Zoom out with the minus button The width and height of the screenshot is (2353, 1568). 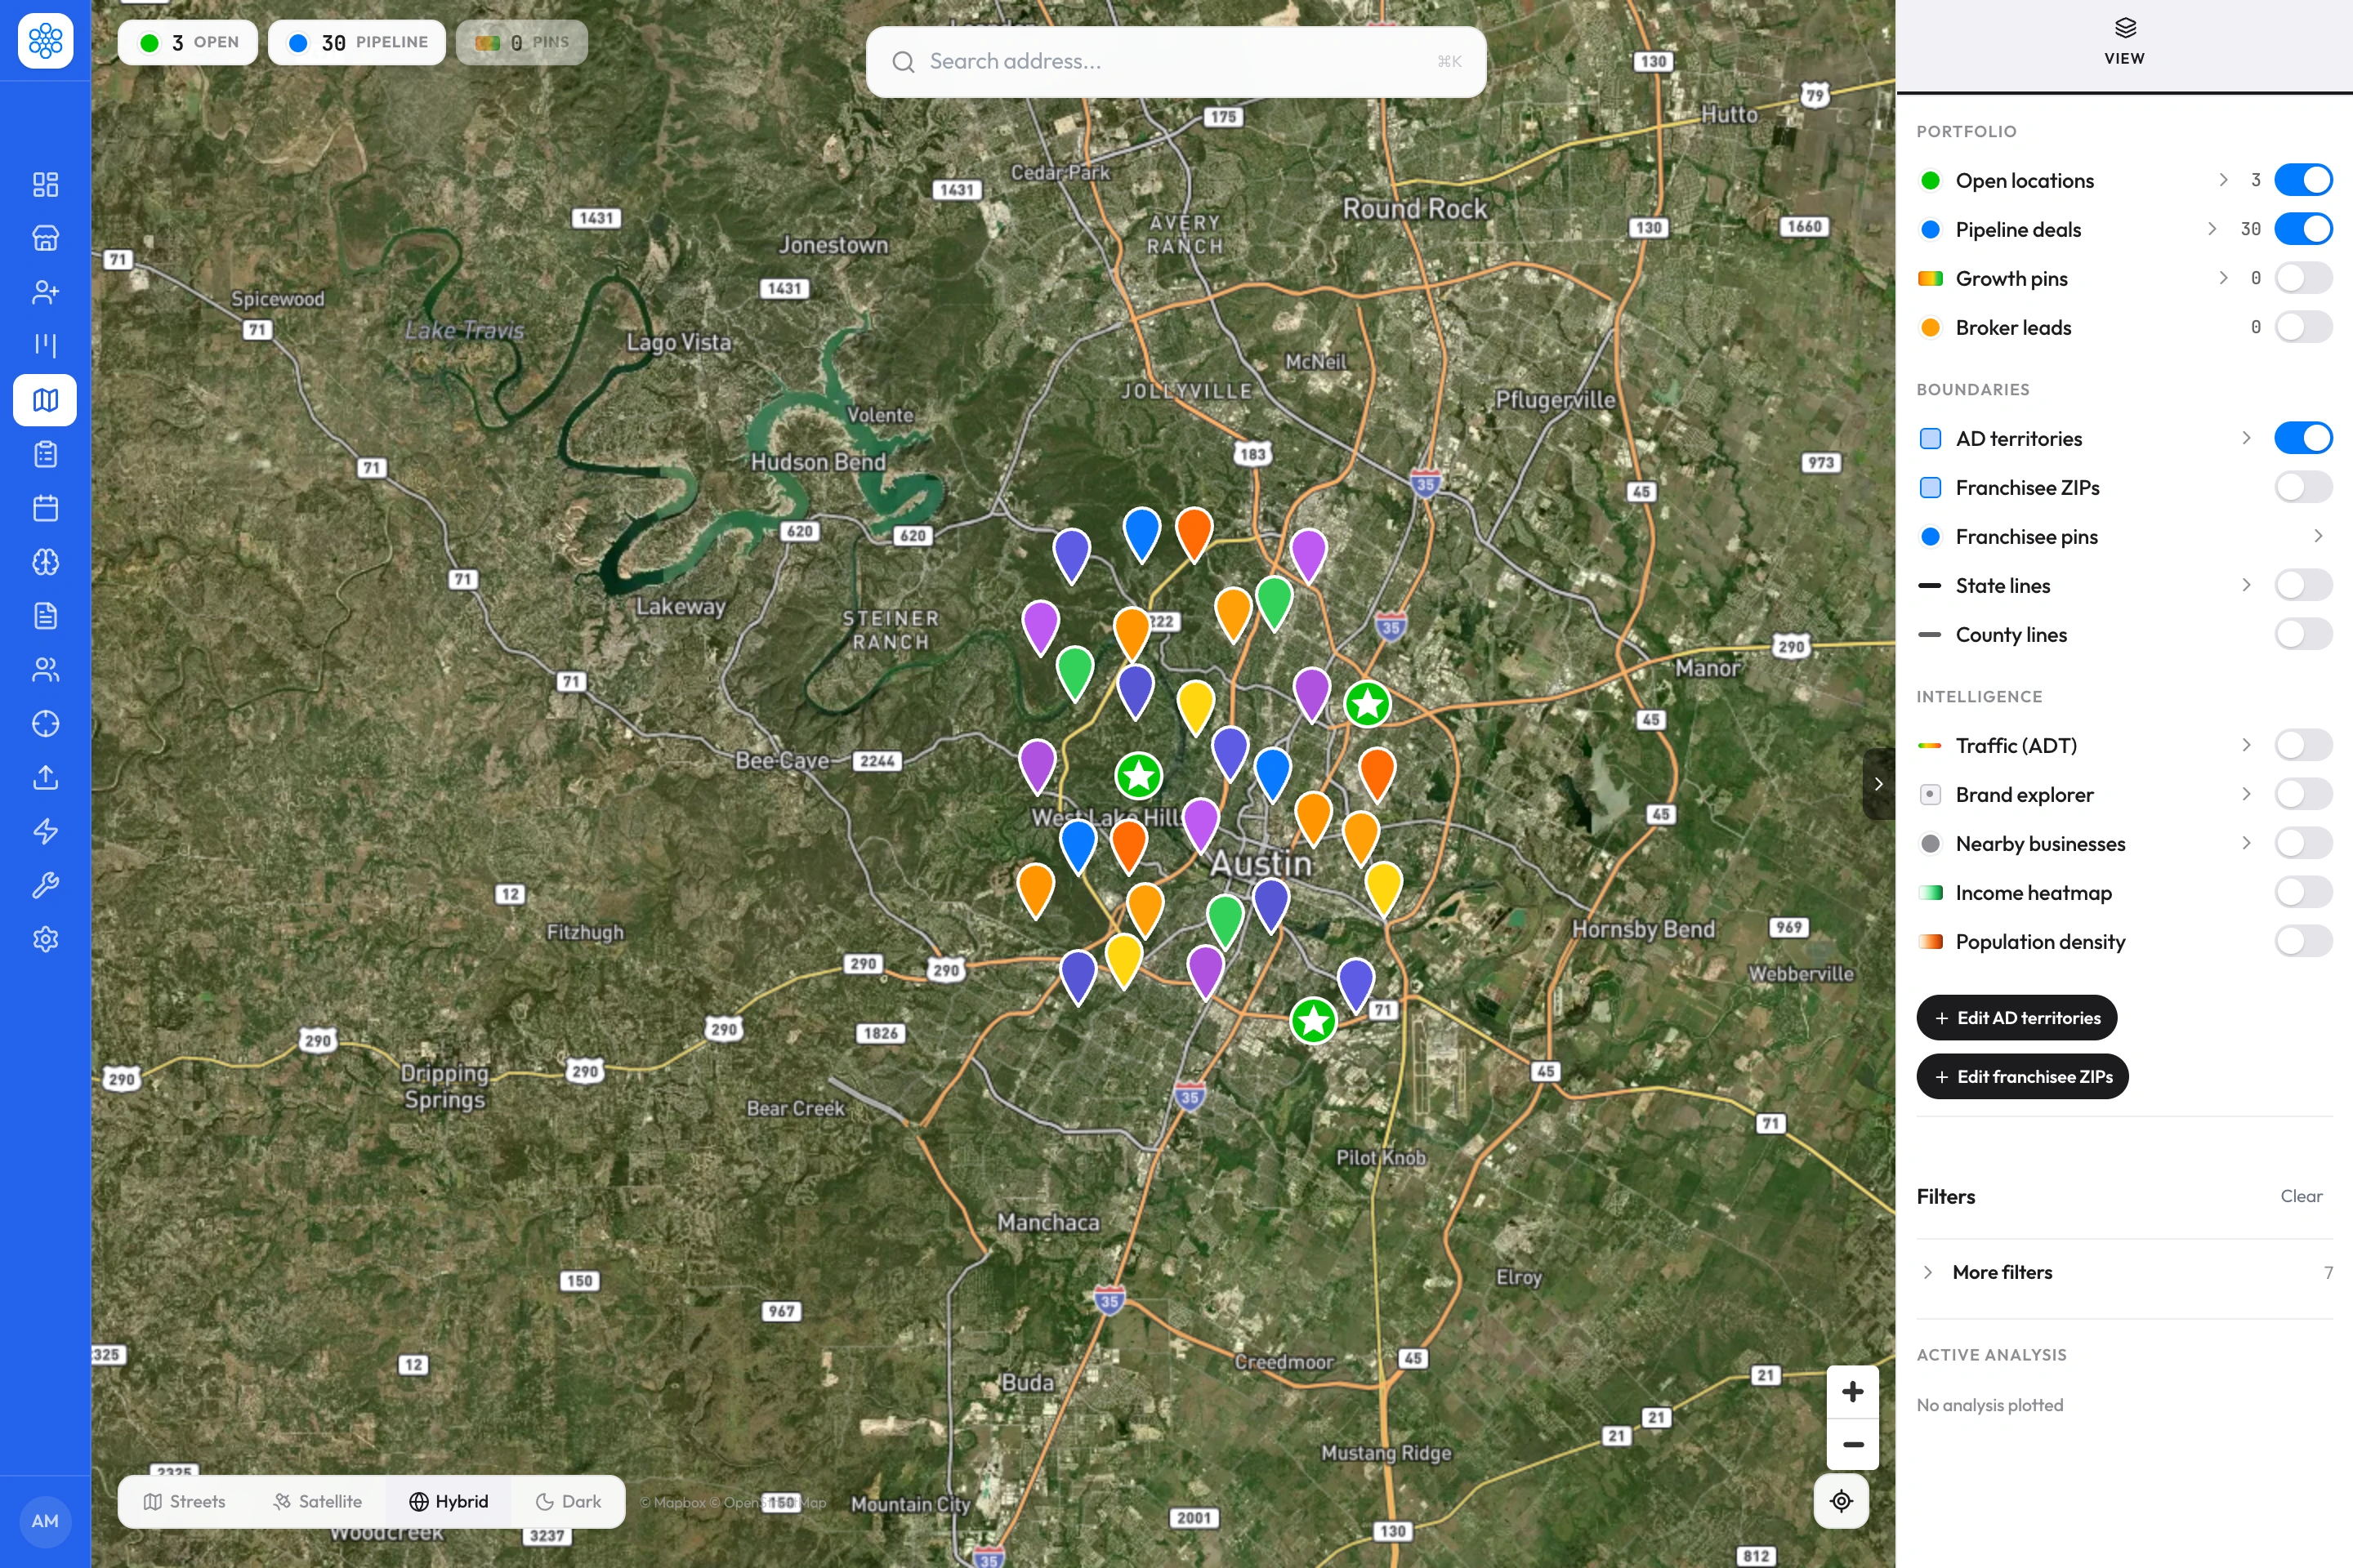(x=1853, y=1445)
